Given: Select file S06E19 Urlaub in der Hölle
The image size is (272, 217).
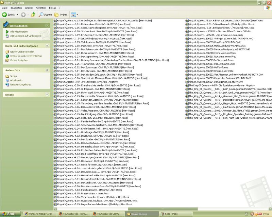Looking at the screenshot, I should click(211, 71).
